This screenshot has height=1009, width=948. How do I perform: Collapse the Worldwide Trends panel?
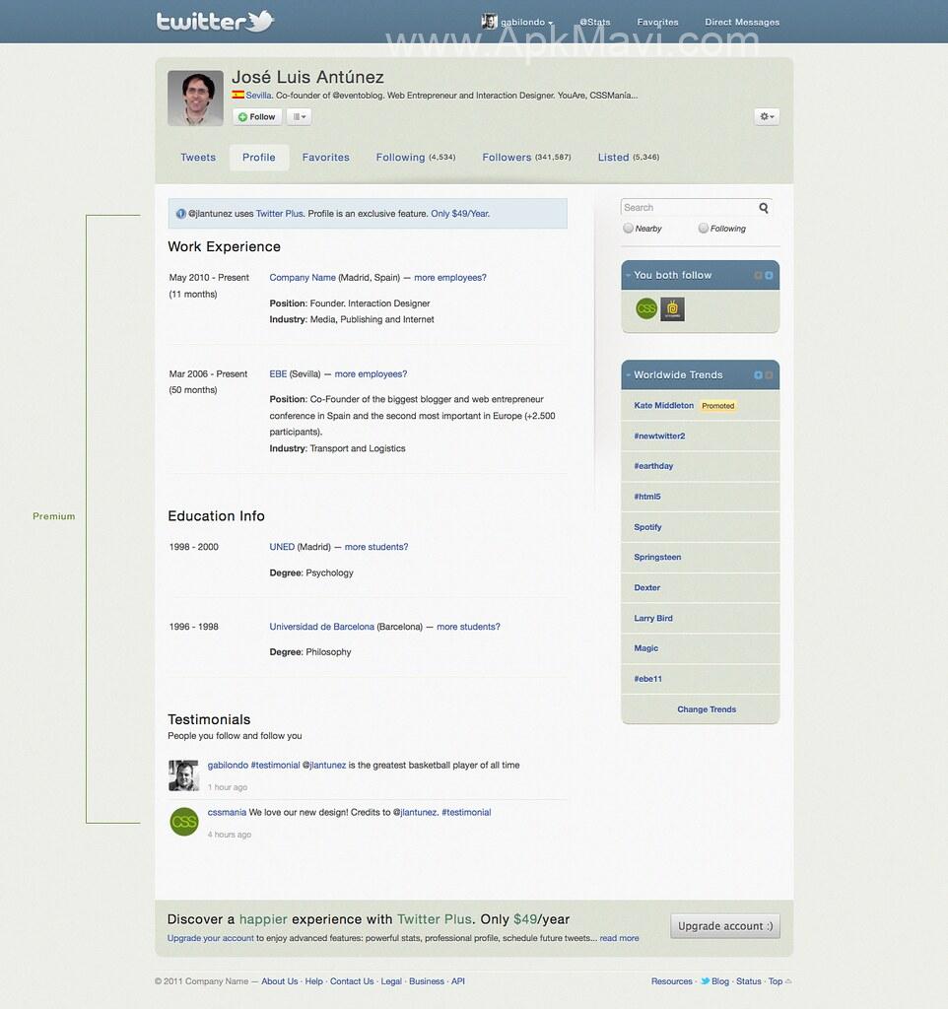pos(629,375)
